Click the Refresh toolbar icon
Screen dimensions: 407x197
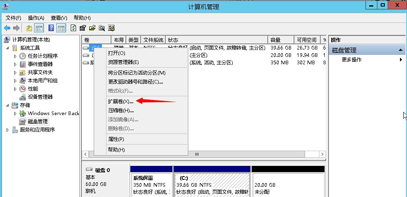click(x=73, y=28)
